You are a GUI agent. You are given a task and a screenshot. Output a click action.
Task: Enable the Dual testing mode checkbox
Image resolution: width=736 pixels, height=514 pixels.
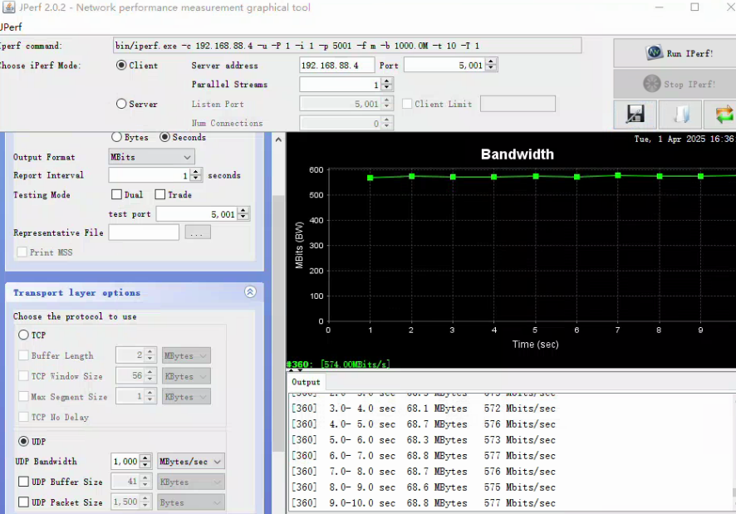click(117, 194)
